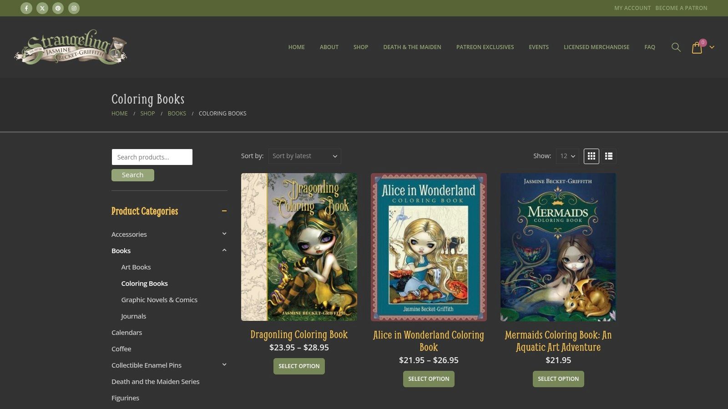
Task: Open the Instagram social icon
Action: click(x=74, y=8)
